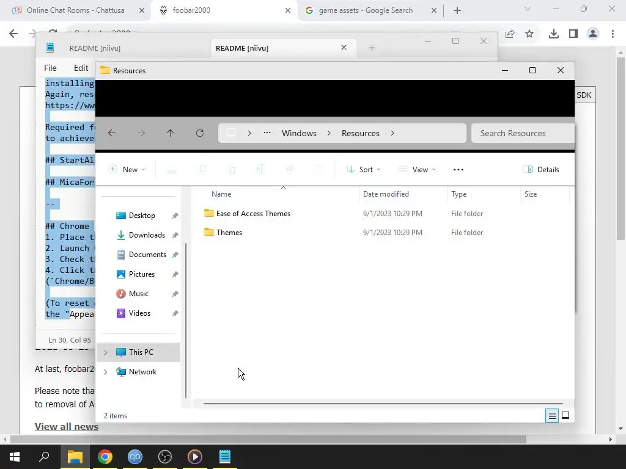Image resolution: width=626 pixels, height=469 pixels.
Task: Open taskbar Search magnifier
Action: coord(44,457)
